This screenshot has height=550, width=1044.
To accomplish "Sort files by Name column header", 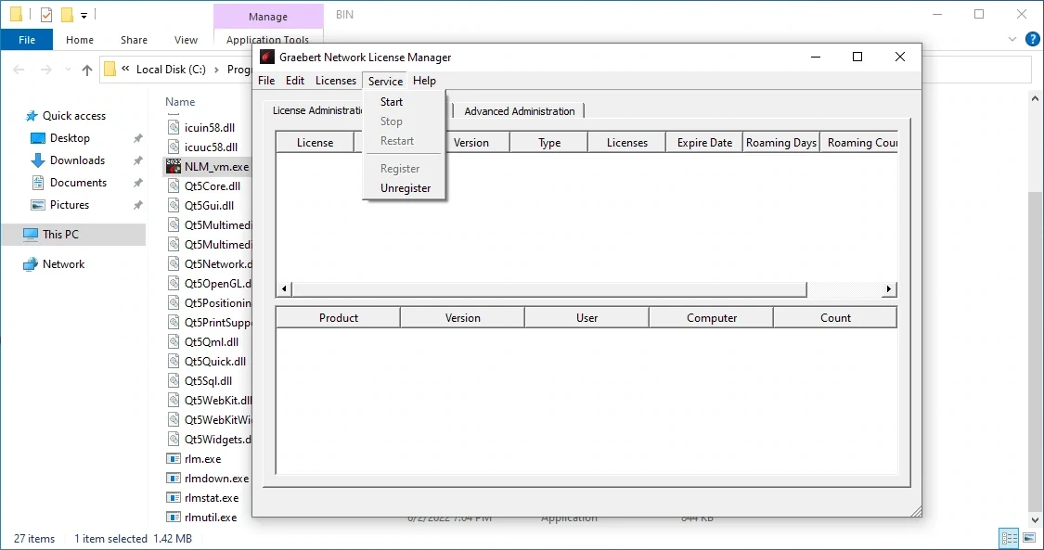I will (x=180, y=102).
